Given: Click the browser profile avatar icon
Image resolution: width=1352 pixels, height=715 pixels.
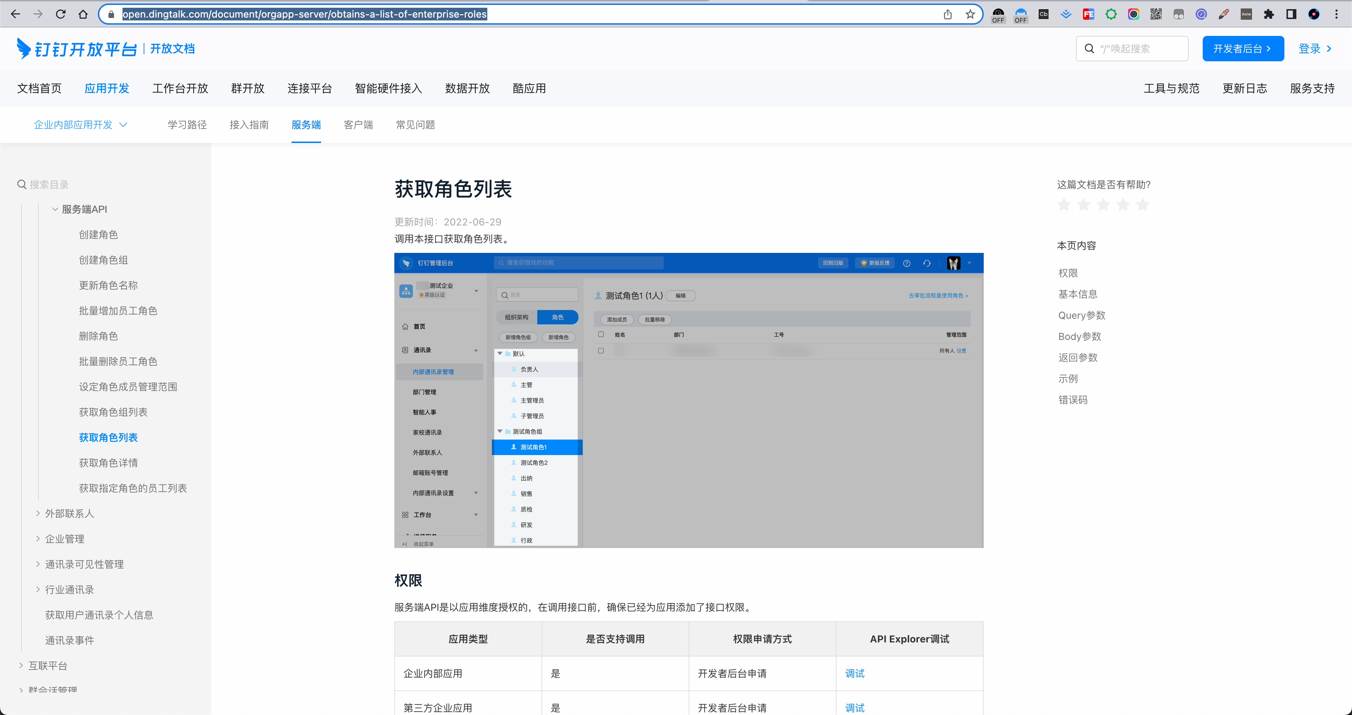Looking at the screenshot, I should (1314, 14).
